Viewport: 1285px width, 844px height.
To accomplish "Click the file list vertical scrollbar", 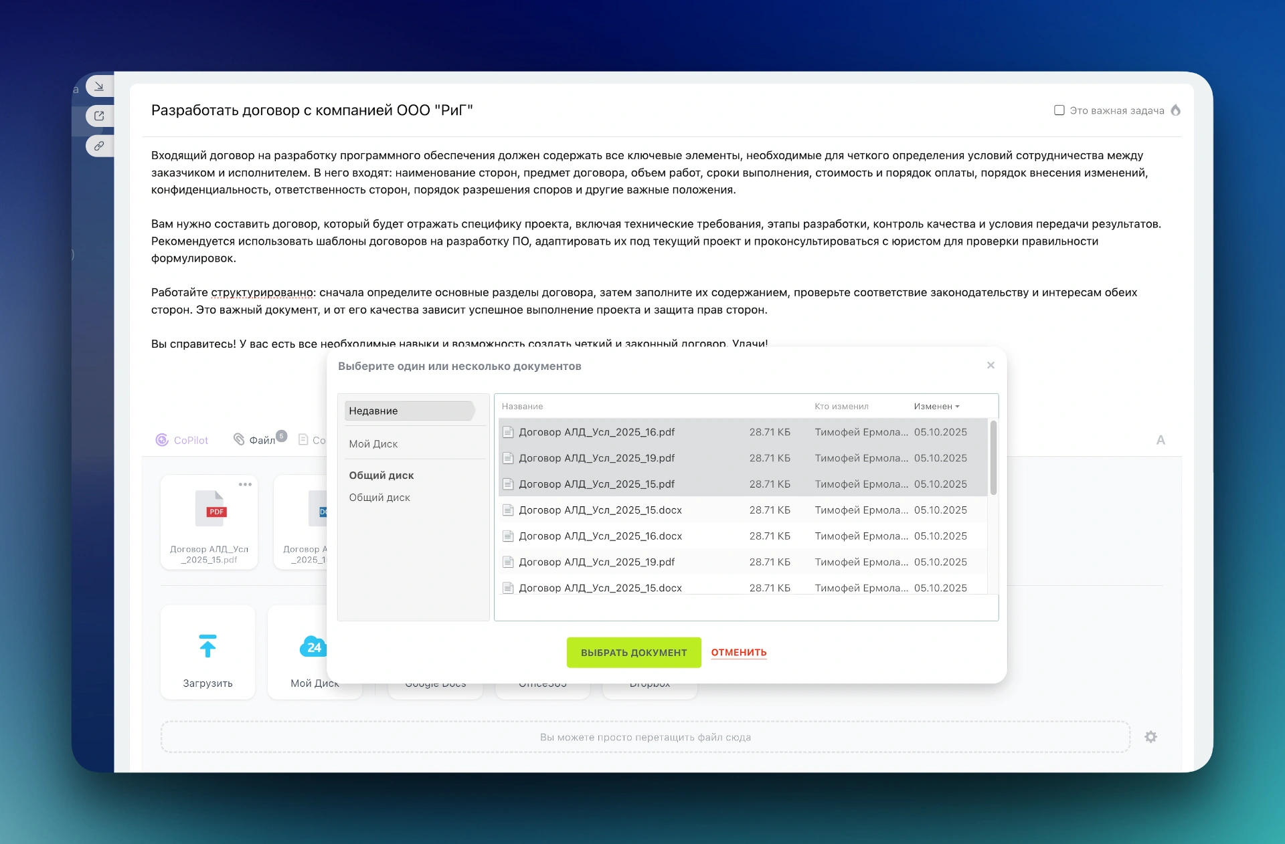I will click(x=993, y=459).
